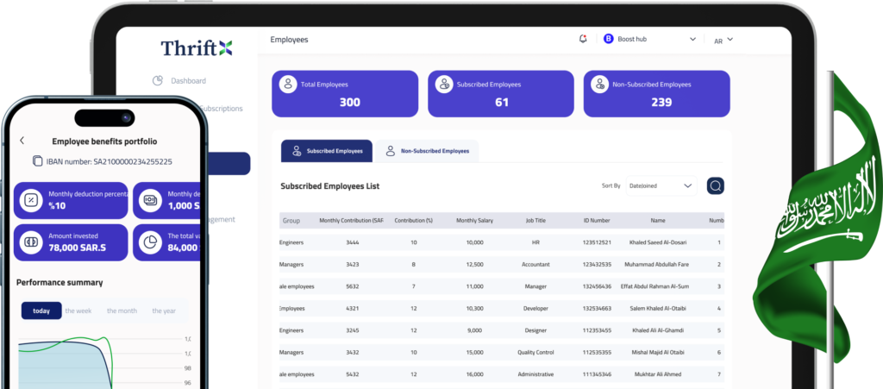883x389 pixels.
Task: Click the Contribution (%) column header
Action: pyautogui.click(x=413, y=221)
